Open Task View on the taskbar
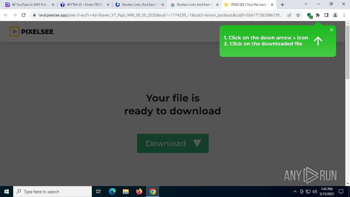The image size is (350, 197). point(98,192)
